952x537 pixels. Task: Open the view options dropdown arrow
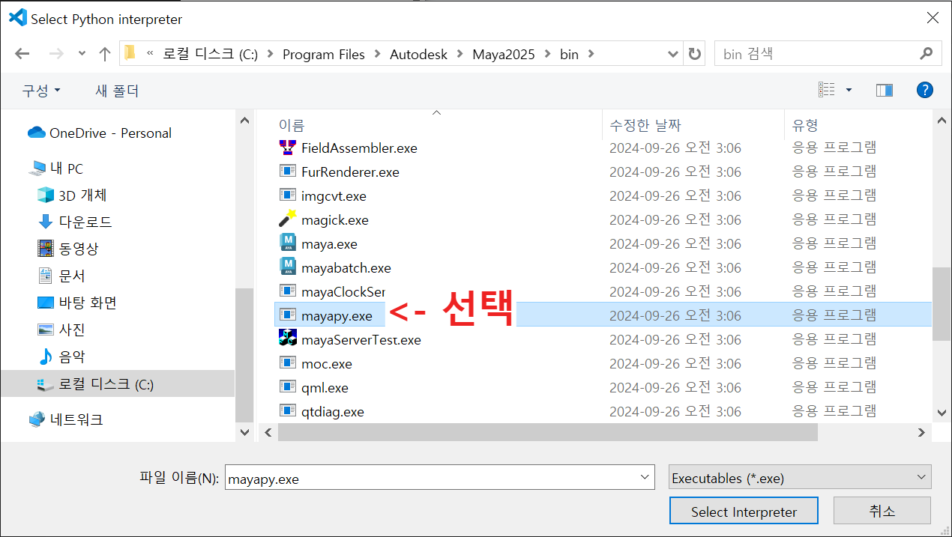(849, 90)
